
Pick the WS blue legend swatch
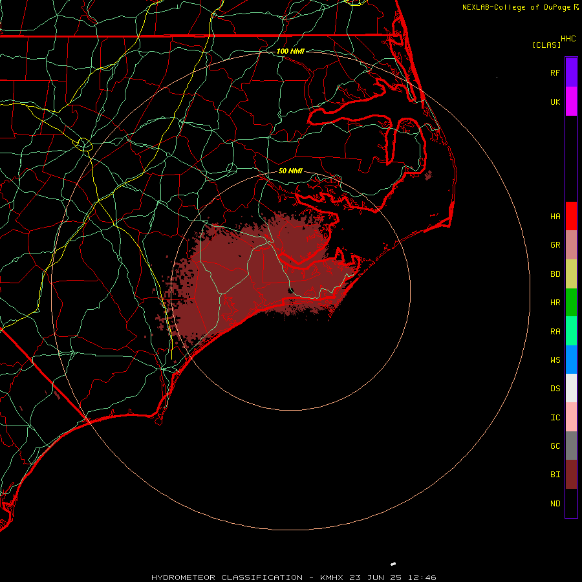[571, 360]
